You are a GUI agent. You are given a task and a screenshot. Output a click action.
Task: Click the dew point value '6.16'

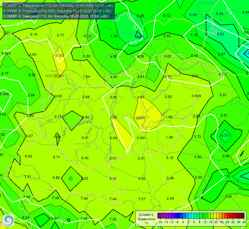pos(195,55)
